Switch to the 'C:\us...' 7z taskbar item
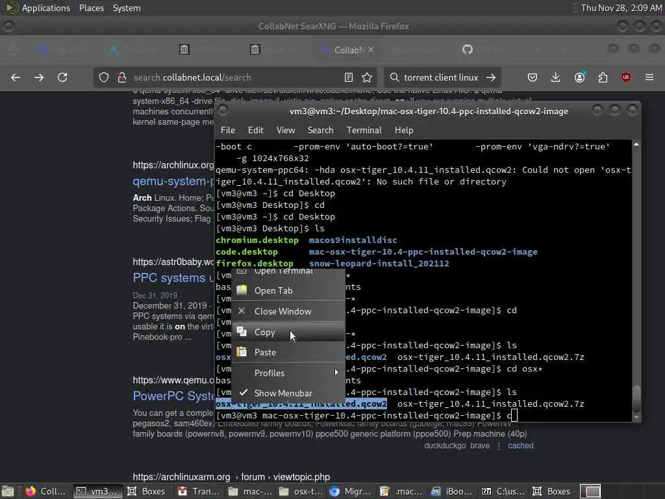This screenshot has height=499, width=665. pyautogui.click(x=503, y=491)
